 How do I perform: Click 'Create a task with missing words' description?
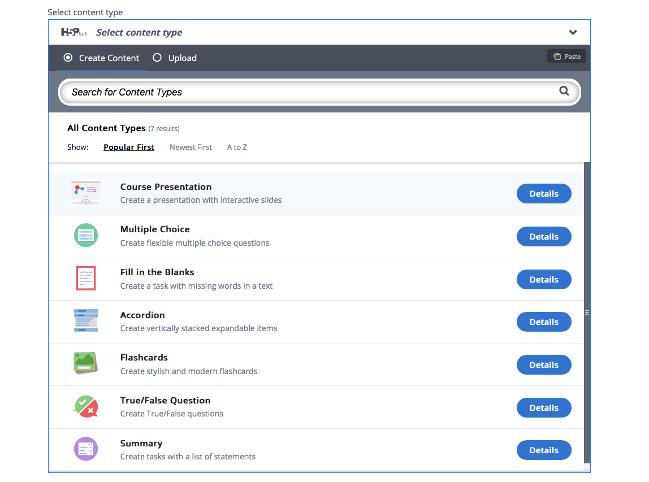point(197,286)
